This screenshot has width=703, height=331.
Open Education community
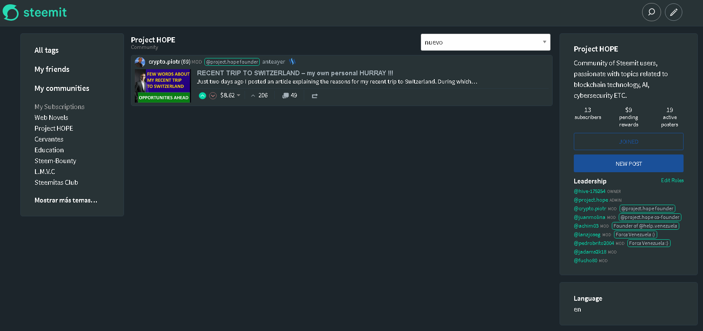pyautogui.click(x=49, y=150)
